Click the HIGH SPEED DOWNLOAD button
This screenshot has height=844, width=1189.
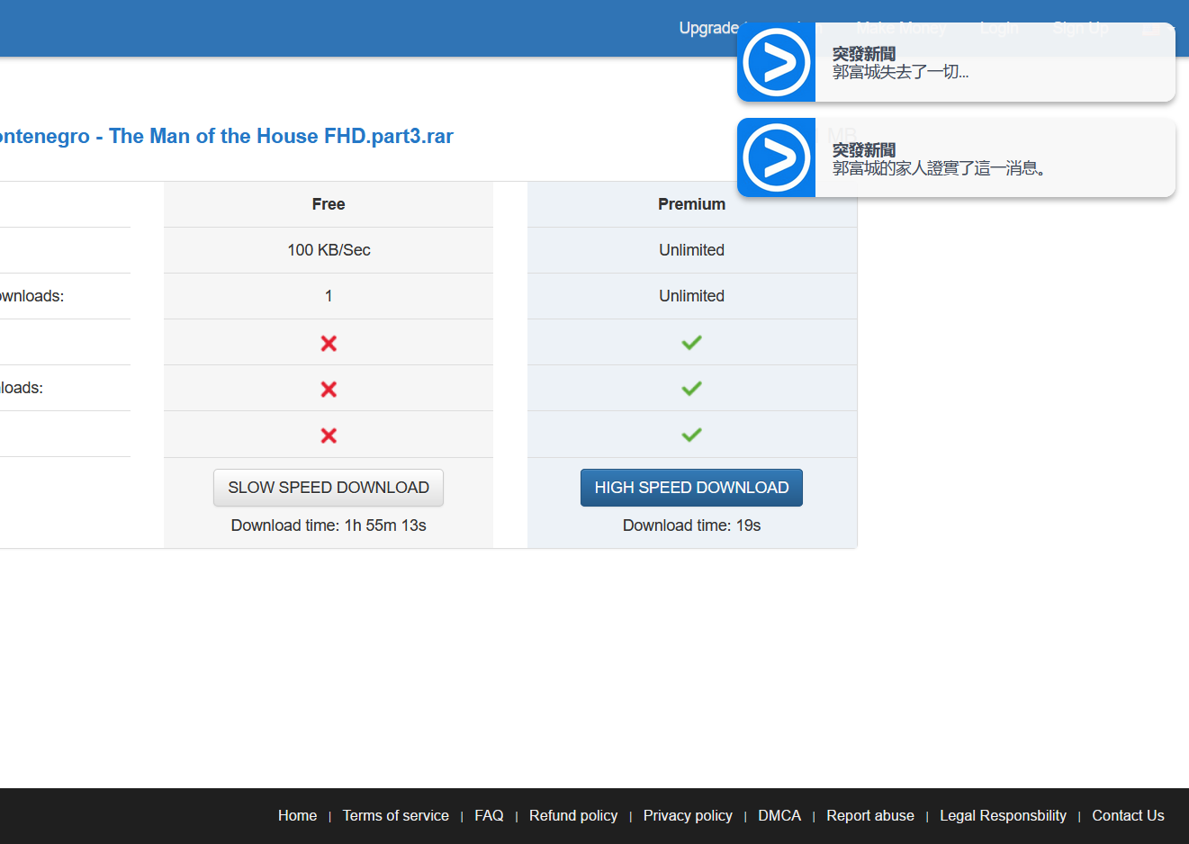(x=691, y=487)
